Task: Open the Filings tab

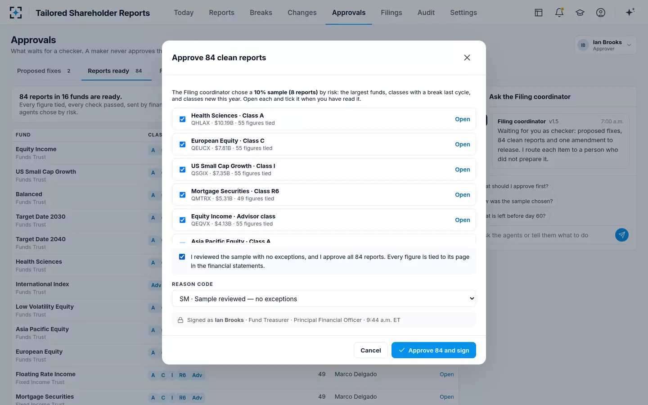Action: pos(391,13)
